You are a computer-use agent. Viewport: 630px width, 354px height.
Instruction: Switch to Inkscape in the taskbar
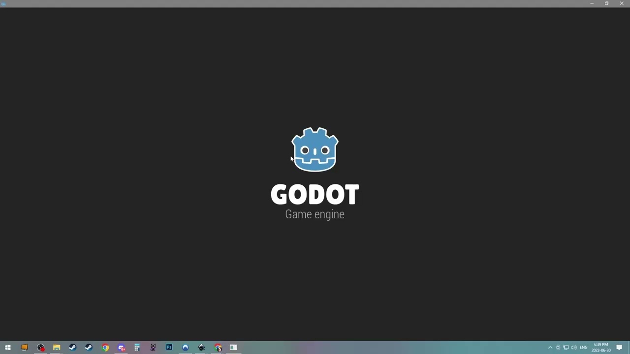201,348
